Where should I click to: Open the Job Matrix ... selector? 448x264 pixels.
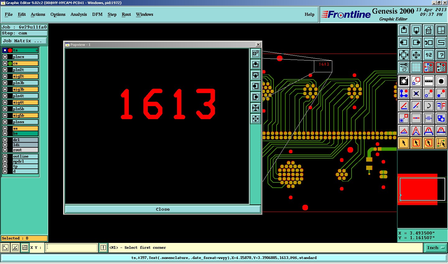pyautogui.click(x=24, y=41)
